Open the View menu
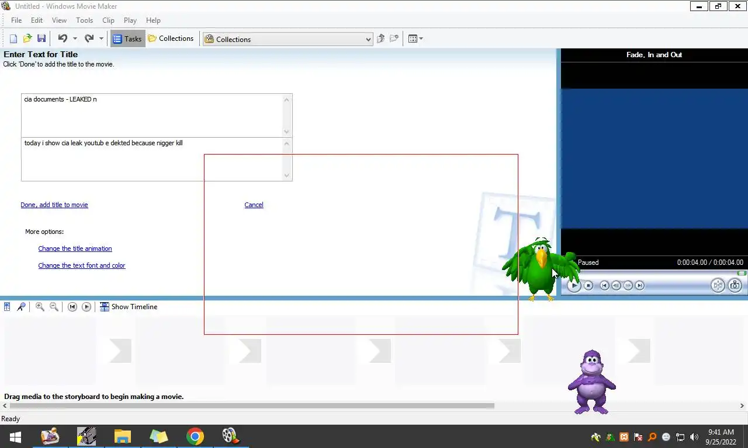 coord(59,20)
